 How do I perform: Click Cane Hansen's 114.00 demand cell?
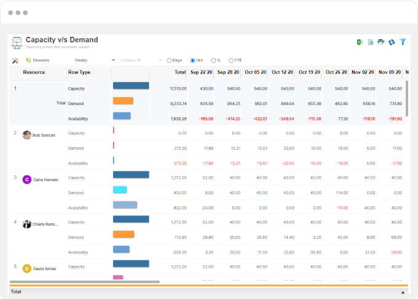(x=342, y=193)
